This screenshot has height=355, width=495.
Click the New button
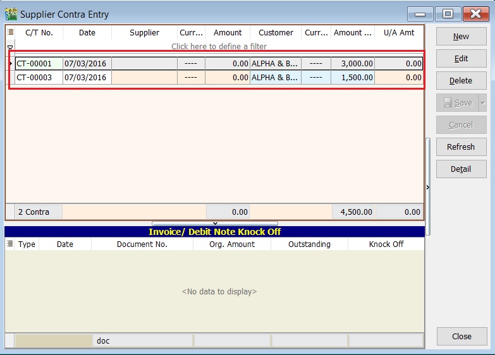[x=461, y=37]
